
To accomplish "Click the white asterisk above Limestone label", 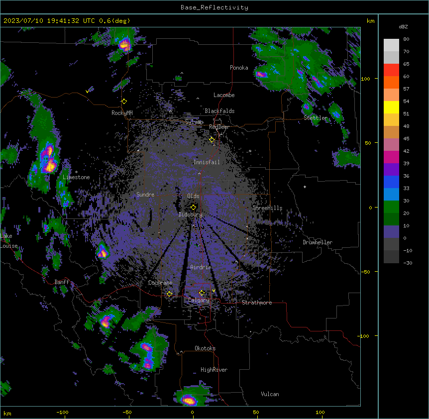I will pos(76,172).
